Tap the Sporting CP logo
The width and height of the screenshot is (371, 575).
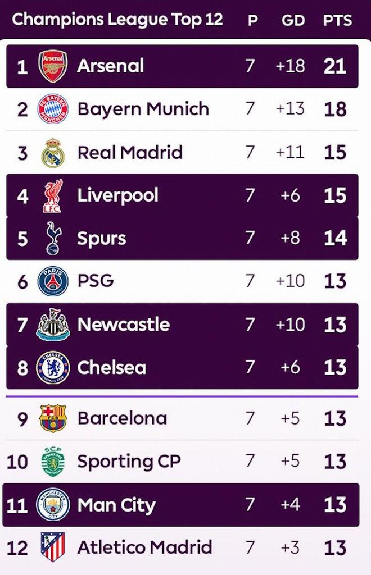pos(53,462)
